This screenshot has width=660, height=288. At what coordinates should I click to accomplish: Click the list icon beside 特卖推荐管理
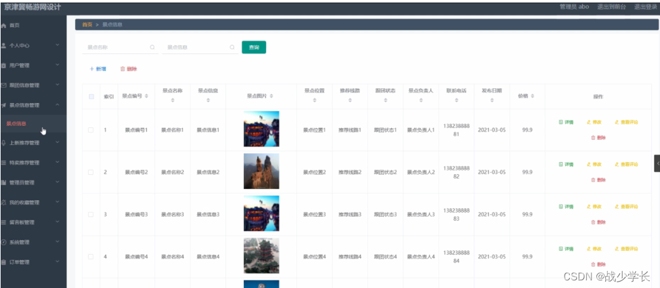[4, 163]
